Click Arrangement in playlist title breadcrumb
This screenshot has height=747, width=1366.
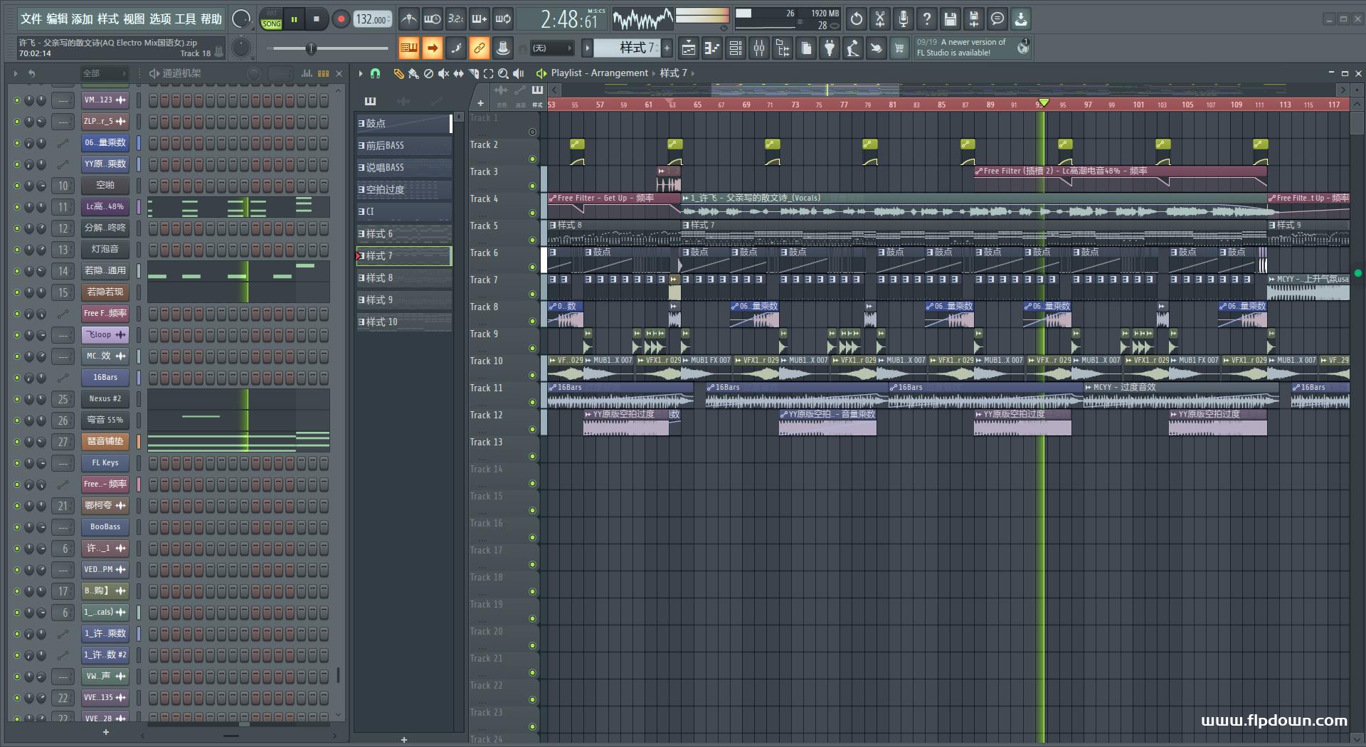(x=619, y=73)
